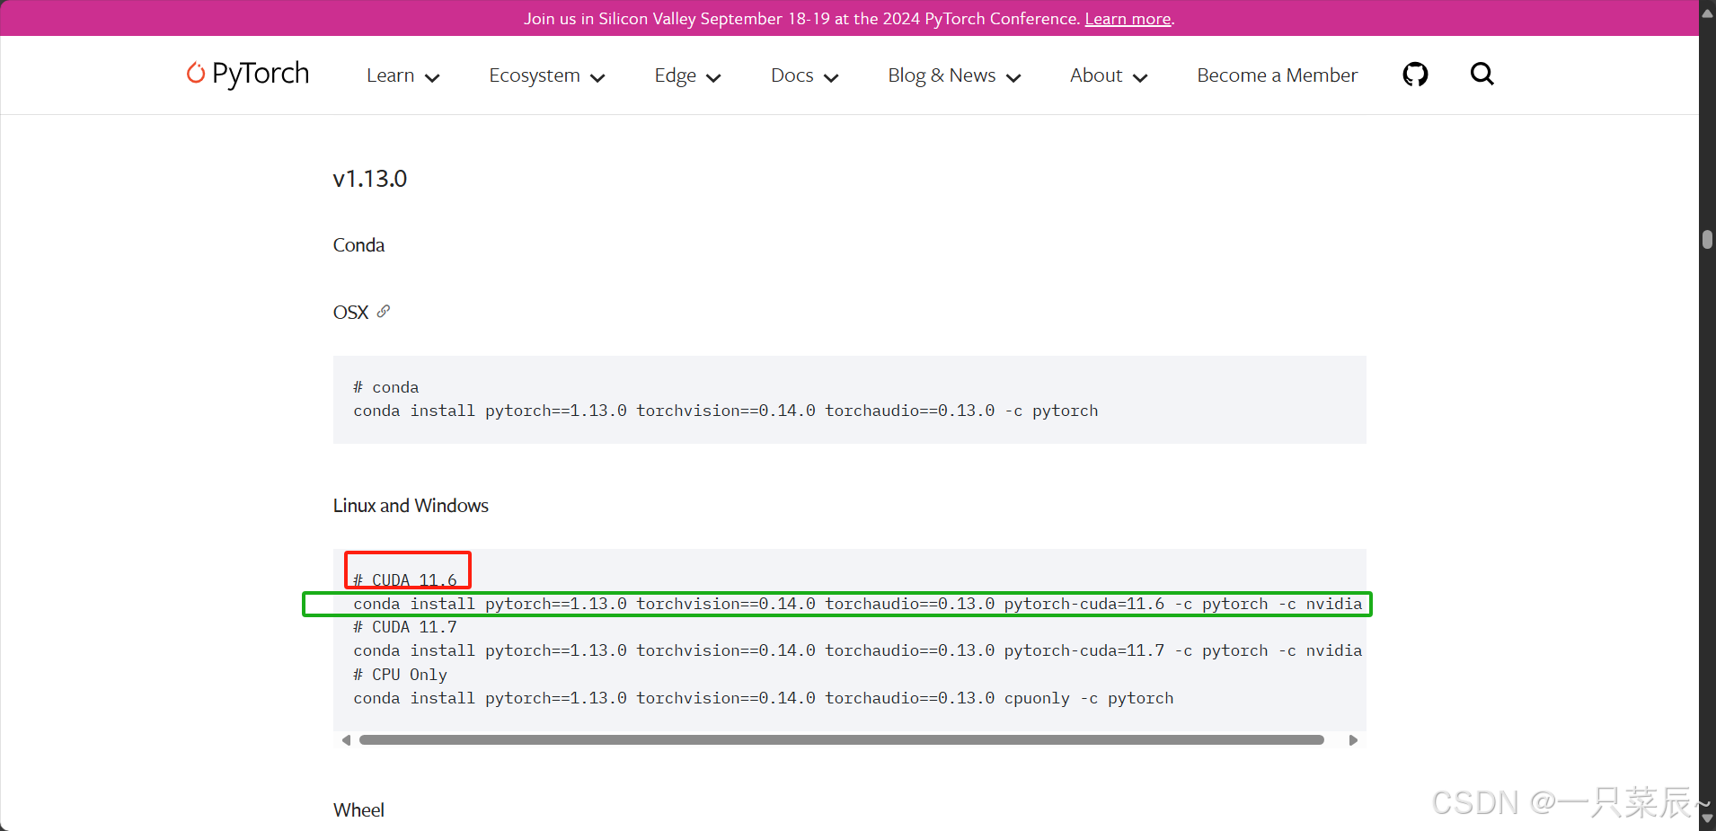Click the page vertical scrollbar thumb
Image resolution: width=1716 pixels, height=831 pixels.
tap(1707, 239)
